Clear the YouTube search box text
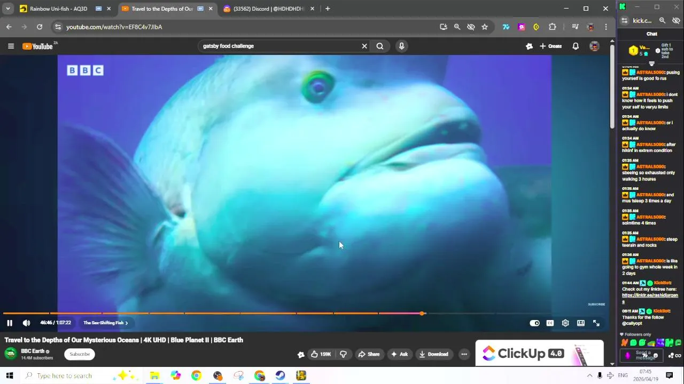This screenshot has width=684, height=384. [364, 46]
